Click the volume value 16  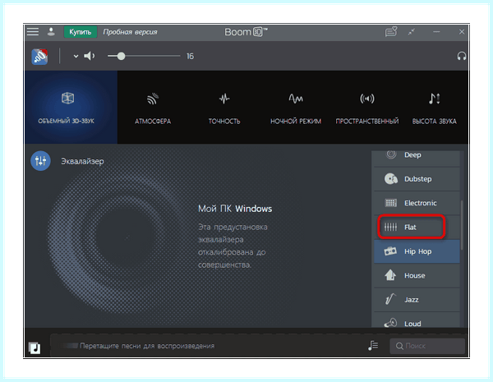pos(191,57)
